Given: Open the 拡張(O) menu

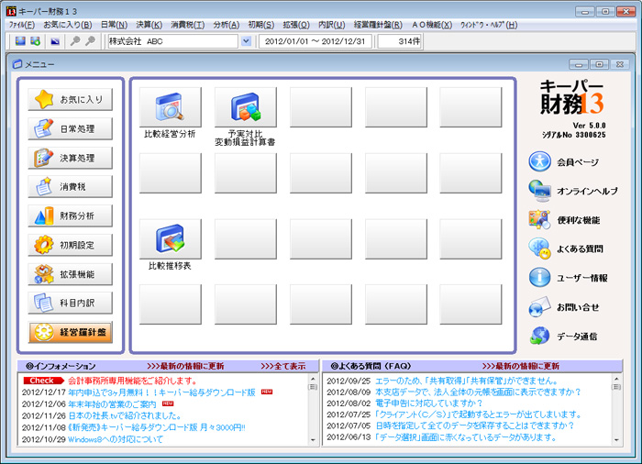Looking at the screenshot, I should click(x=296, y=25).
